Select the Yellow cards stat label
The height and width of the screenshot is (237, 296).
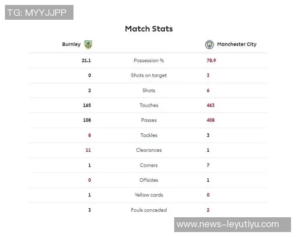(148, 195)
